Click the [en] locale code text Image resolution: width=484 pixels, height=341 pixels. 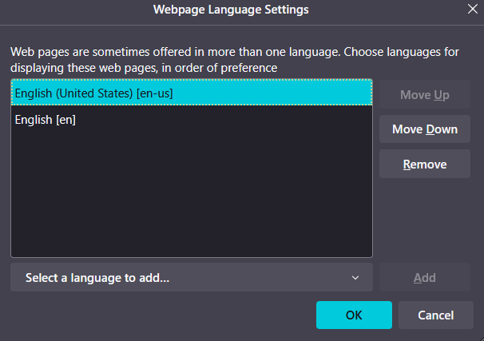pyautogui.click(x=65, y=120)
